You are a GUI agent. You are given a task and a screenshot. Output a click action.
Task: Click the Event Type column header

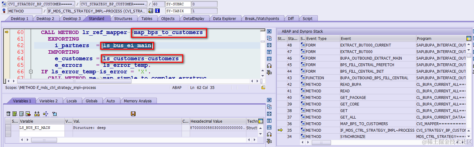[x=323, y=39]
